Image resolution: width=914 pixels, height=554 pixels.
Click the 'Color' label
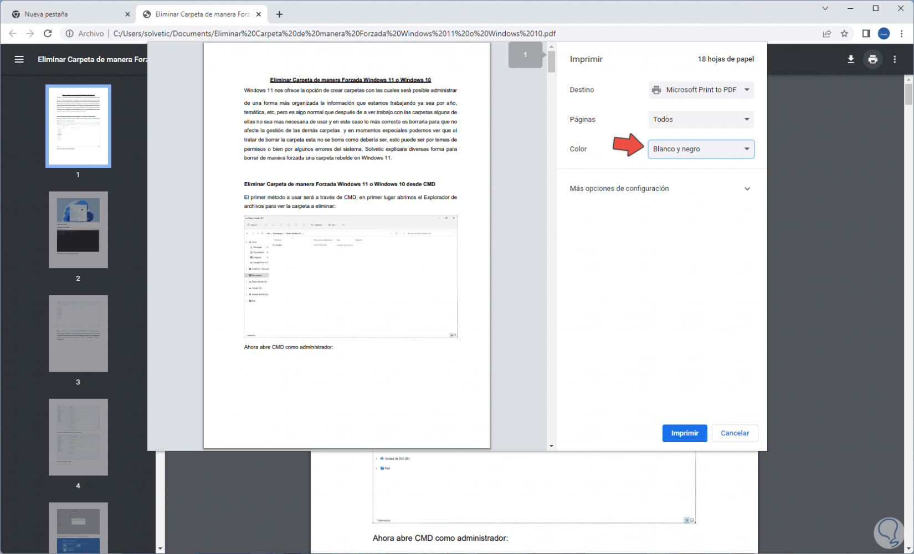click(x=578, y=149)
